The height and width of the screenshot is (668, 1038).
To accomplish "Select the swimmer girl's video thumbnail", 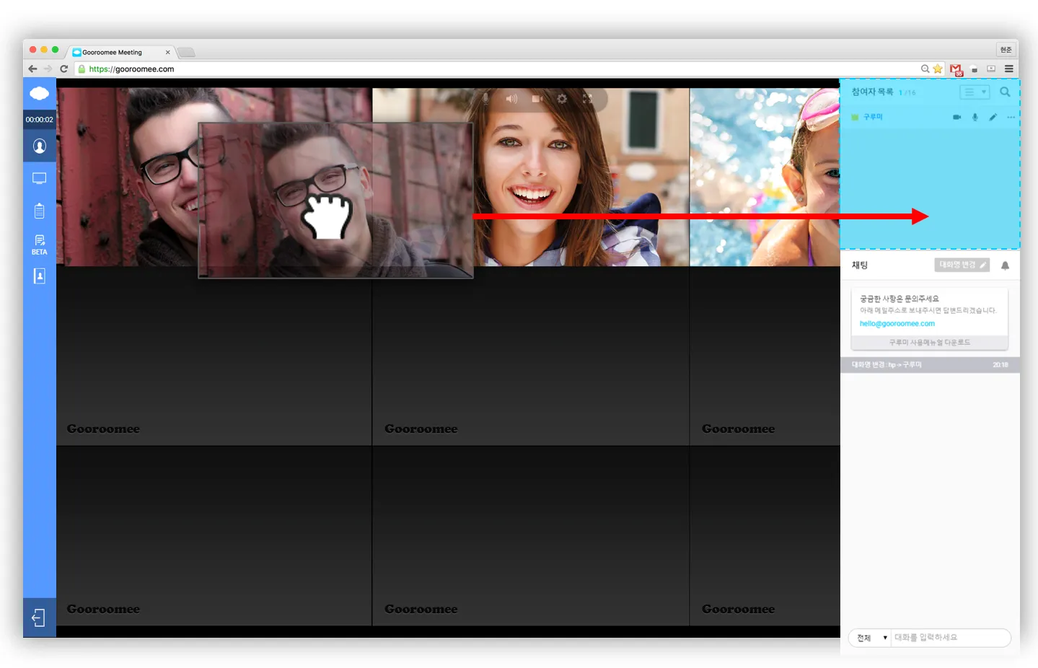I will [765, 177].
